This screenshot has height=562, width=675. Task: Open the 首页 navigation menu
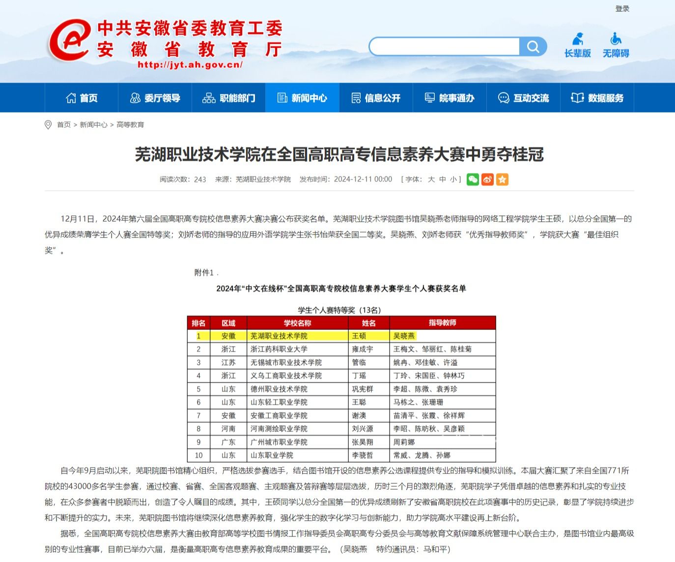[x=82, y=98]
